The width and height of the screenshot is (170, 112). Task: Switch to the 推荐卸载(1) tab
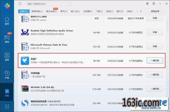pyautogui.click(x=37, y=11)
